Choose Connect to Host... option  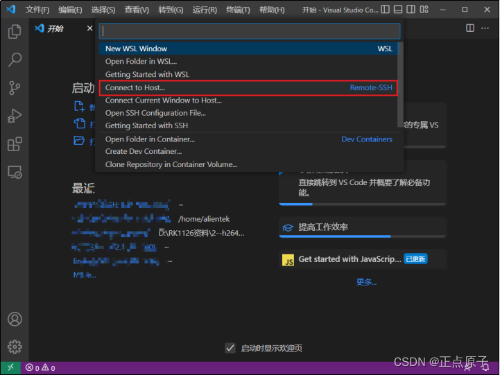[x=248, y=87]
